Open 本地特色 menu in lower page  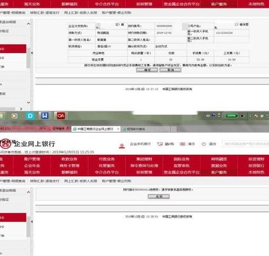pyautogui.click(x=256, y=172)
